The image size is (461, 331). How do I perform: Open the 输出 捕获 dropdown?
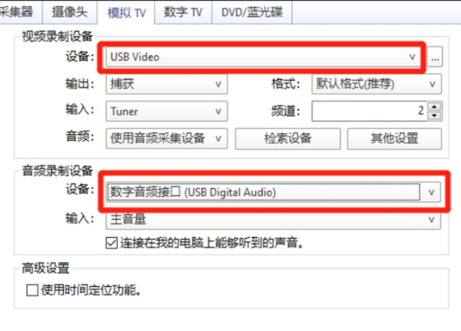pyautogui.click(x=166, y=84)
